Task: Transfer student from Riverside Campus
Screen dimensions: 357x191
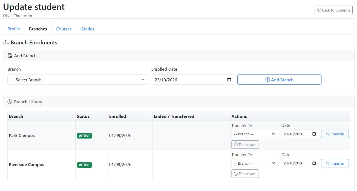Action: [335, 163]
